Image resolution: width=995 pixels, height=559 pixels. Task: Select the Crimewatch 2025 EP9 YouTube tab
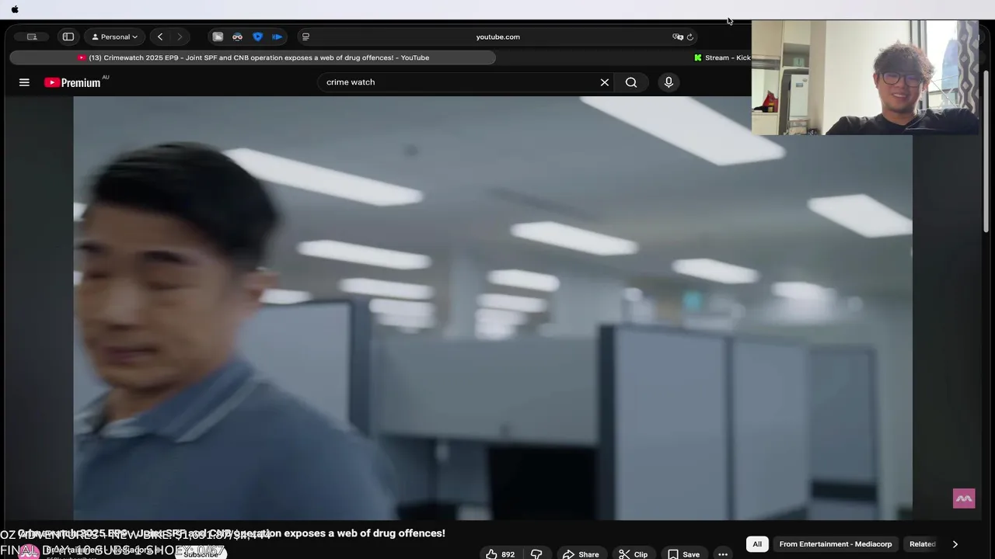[x=253, y=57]
